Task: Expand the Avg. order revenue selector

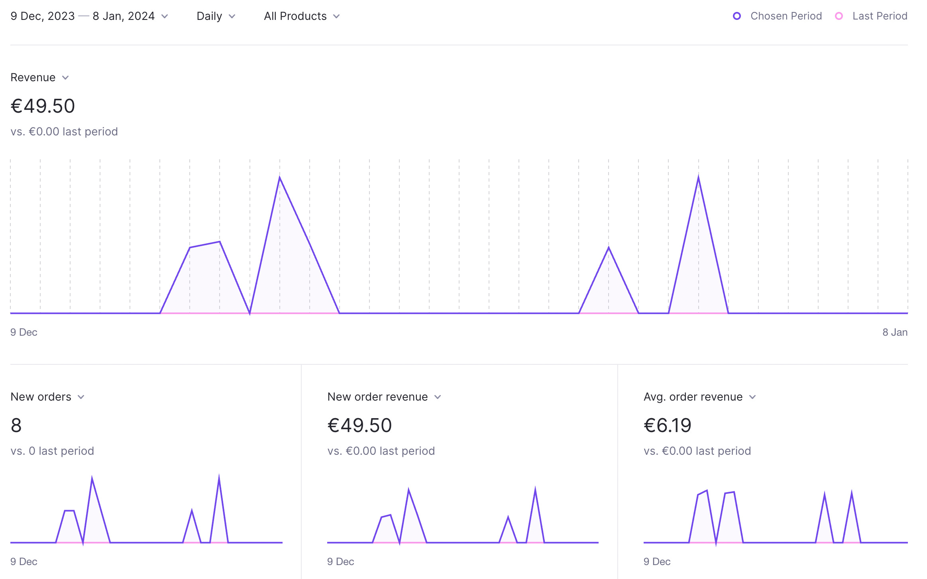Action: tap(693, 397)
